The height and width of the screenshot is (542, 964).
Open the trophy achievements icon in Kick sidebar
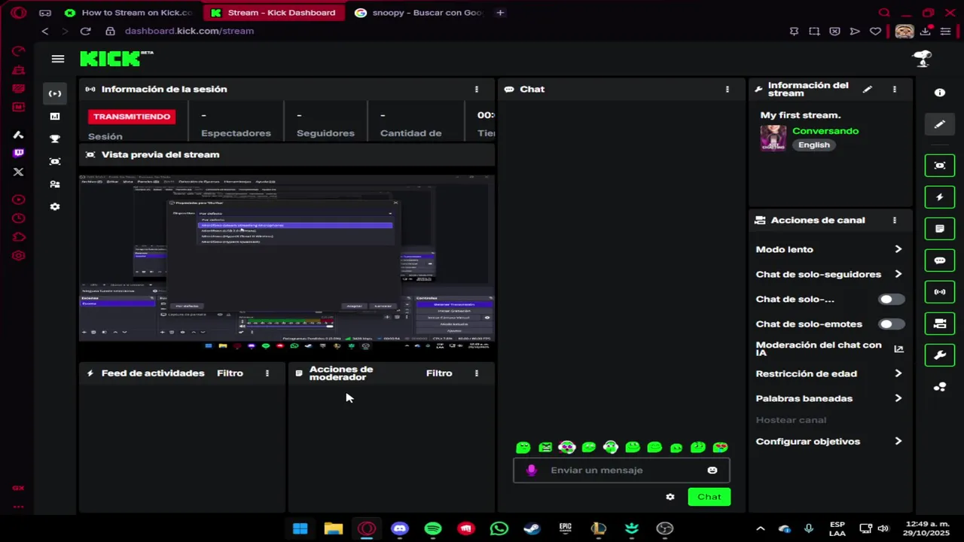[x=55, y=139]
